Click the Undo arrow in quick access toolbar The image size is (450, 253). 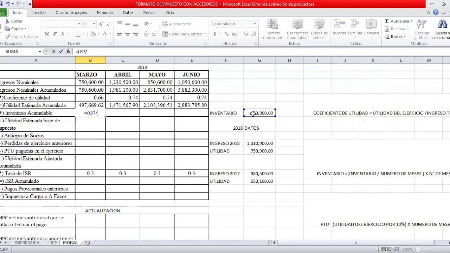[x=7, y=4]
